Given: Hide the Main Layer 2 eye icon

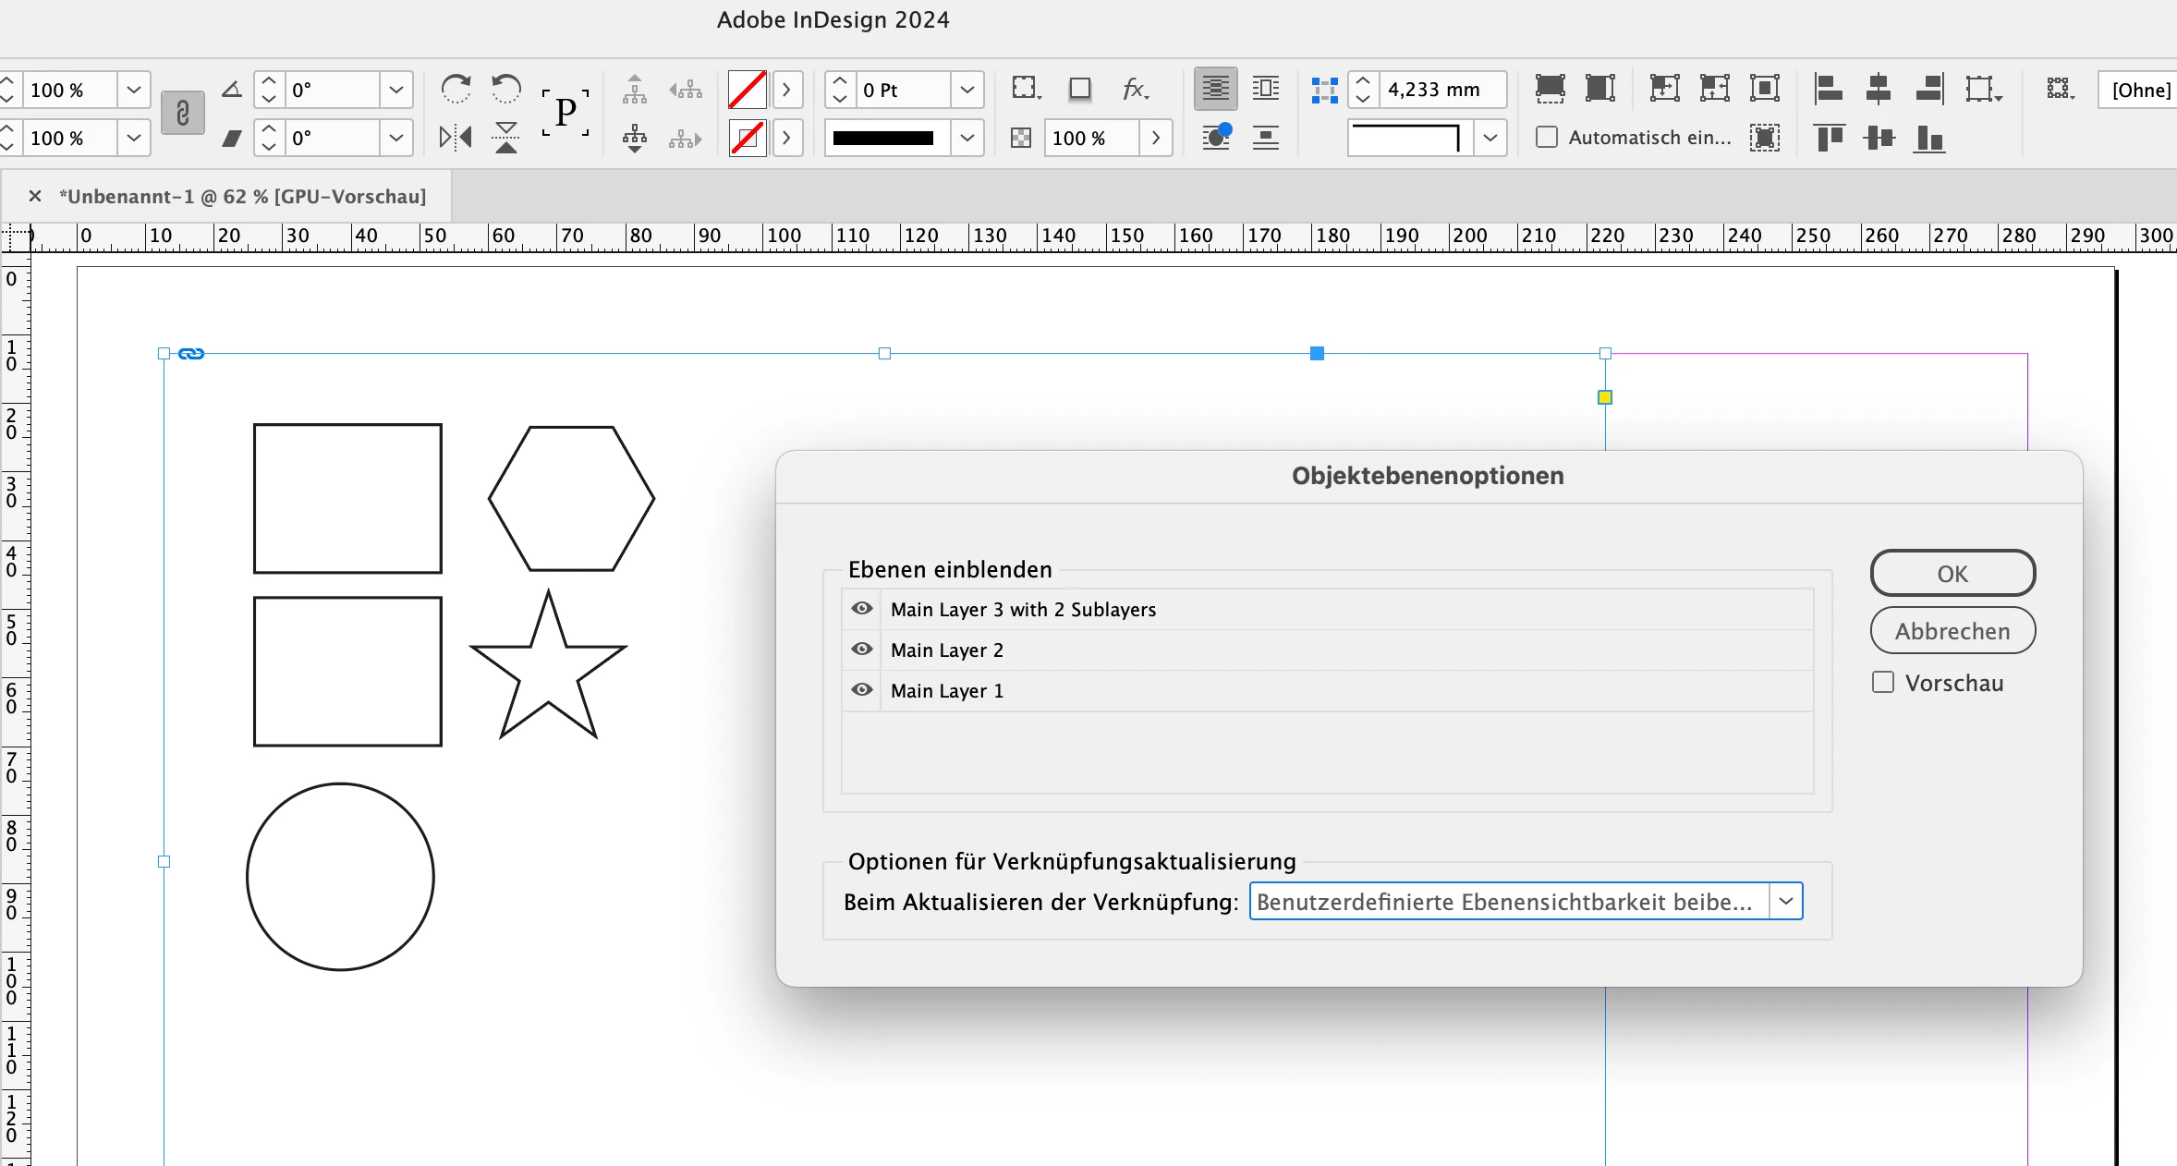Looking at the screenshot, I should pyautogui.click(x=862, y=650).
